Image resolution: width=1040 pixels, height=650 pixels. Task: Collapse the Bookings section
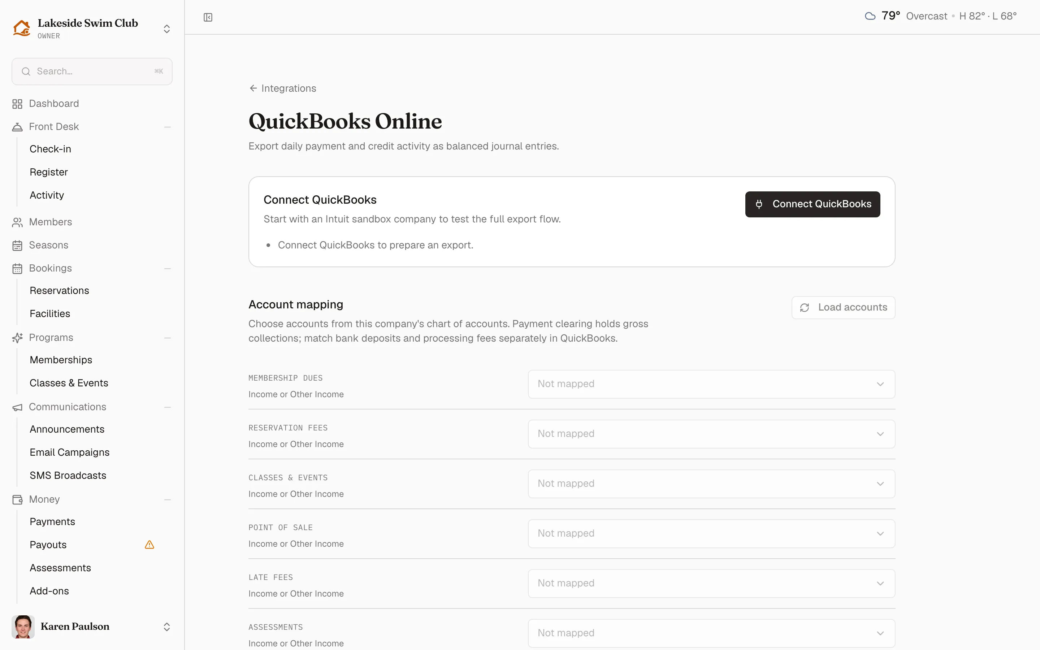point(168,269)
